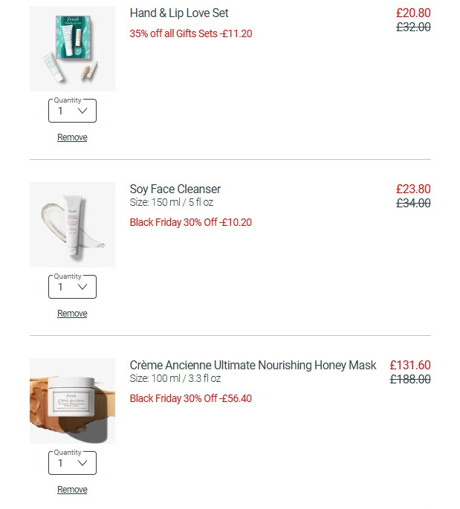The height and width of the screenshot is (509, 460).
Task: Click the £23.80 sale price
Action: click(413, 189)
